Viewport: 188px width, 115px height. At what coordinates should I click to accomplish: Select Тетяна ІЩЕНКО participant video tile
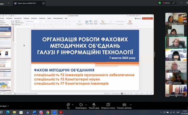click(x=176, y=43)
